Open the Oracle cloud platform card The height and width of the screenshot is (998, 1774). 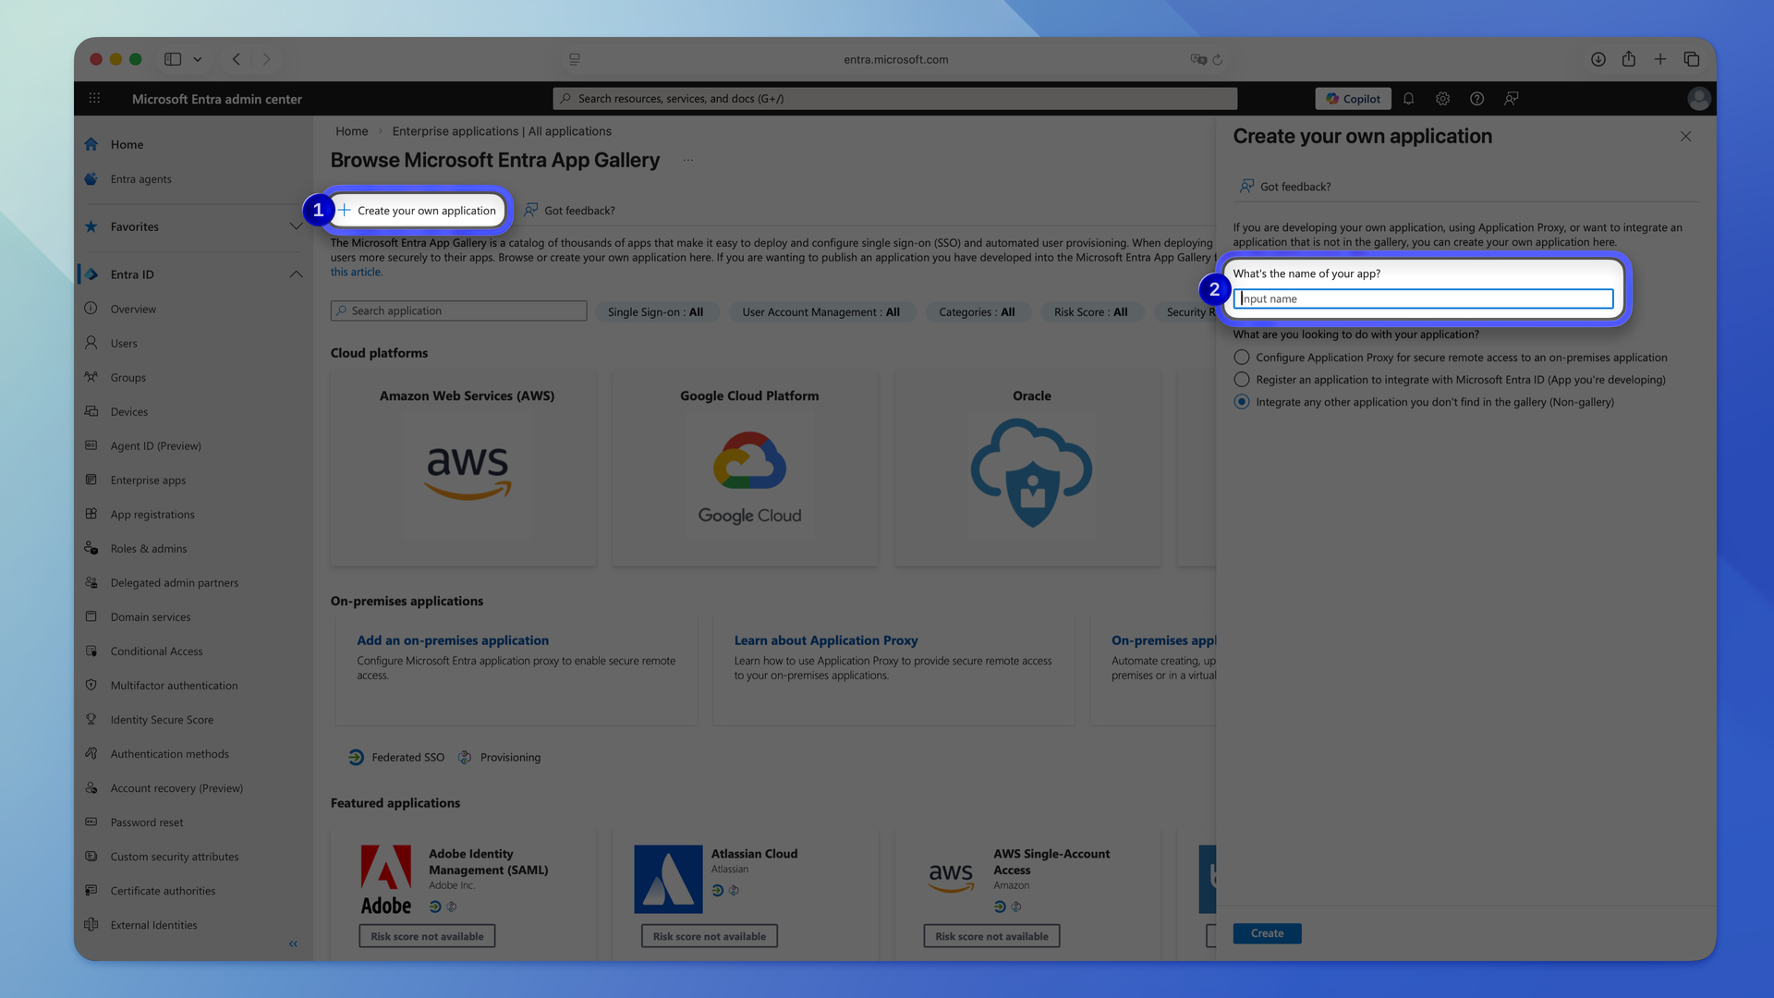click(x=1027, y=468)
